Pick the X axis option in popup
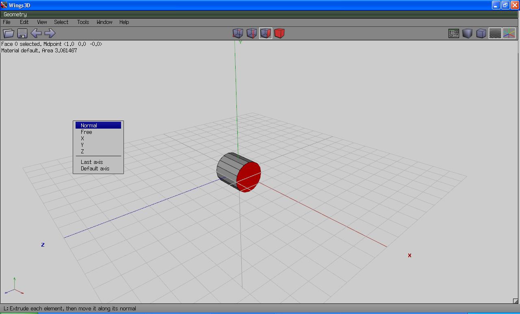Image resolution: width=520 pixels, height=314 pixels. 98,138
